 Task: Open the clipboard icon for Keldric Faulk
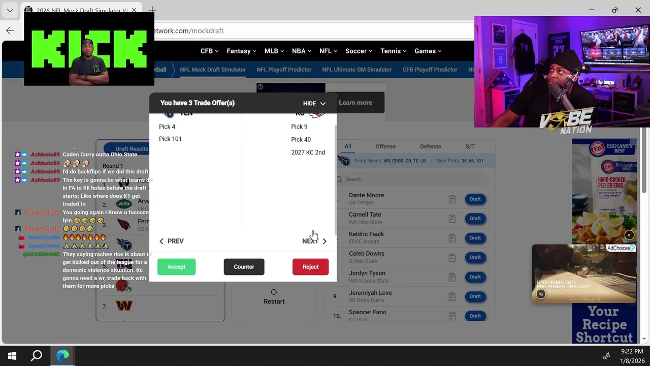pyautogui.click(x=452, y=238)
